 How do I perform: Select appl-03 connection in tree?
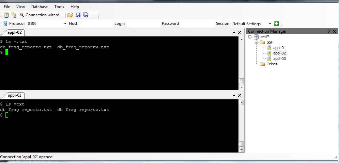[x=279, y=59]
